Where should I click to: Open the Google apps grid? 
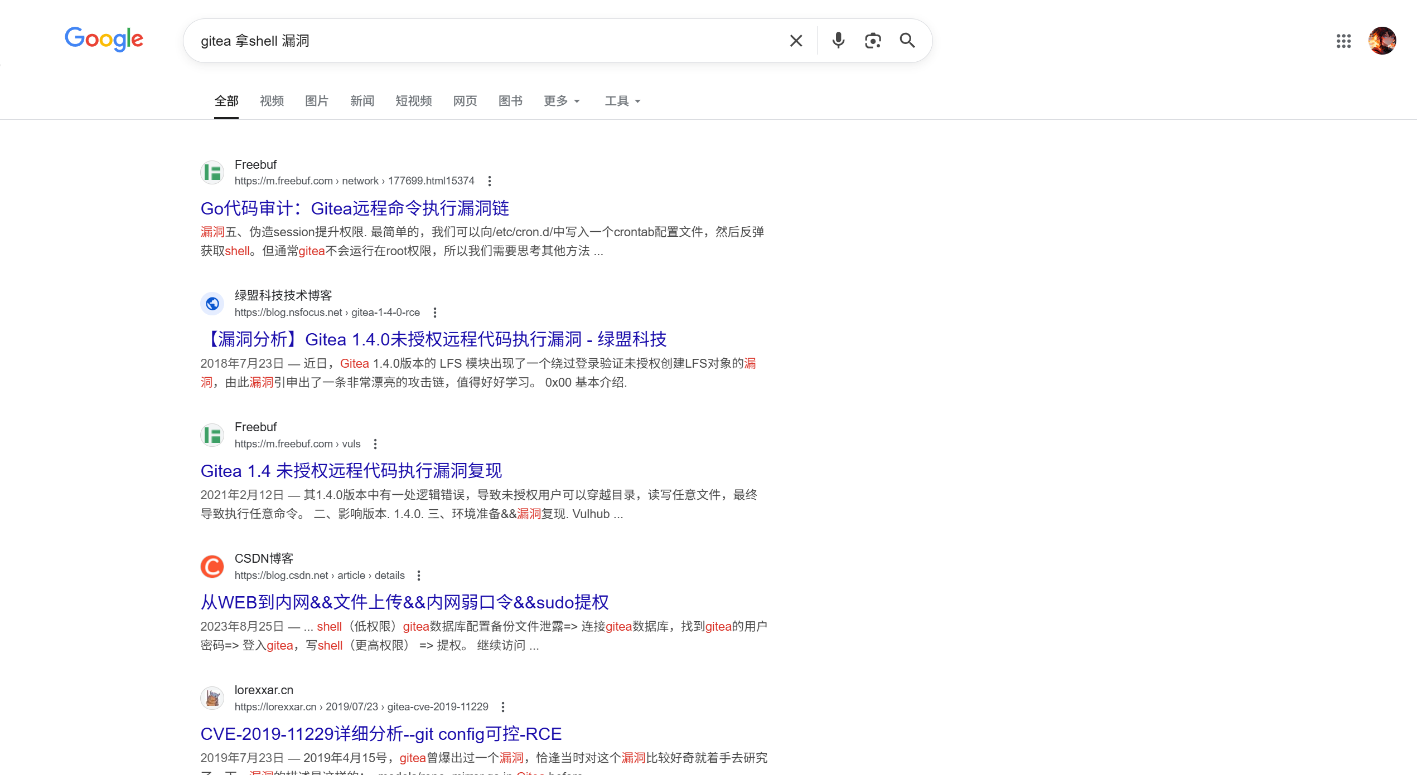1344,41
